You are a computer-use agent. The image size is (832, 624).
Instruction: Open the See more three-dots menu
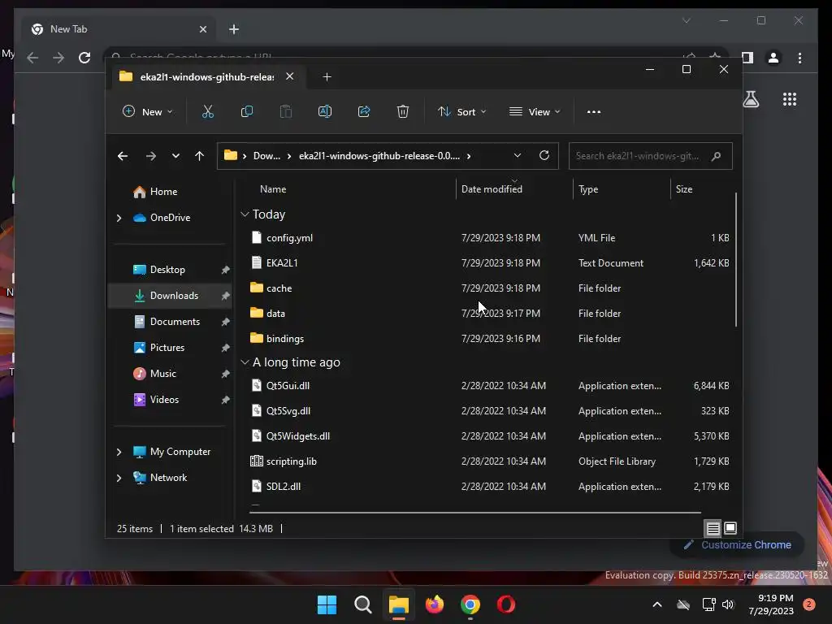(594, 112)
